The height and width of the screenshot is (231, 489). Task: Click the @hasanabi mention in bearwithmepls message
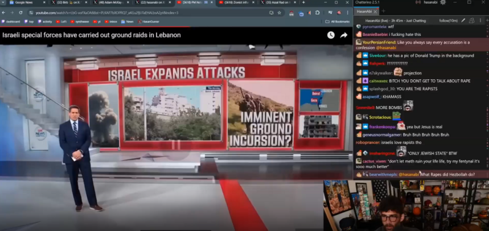click(x=408, y=175)
